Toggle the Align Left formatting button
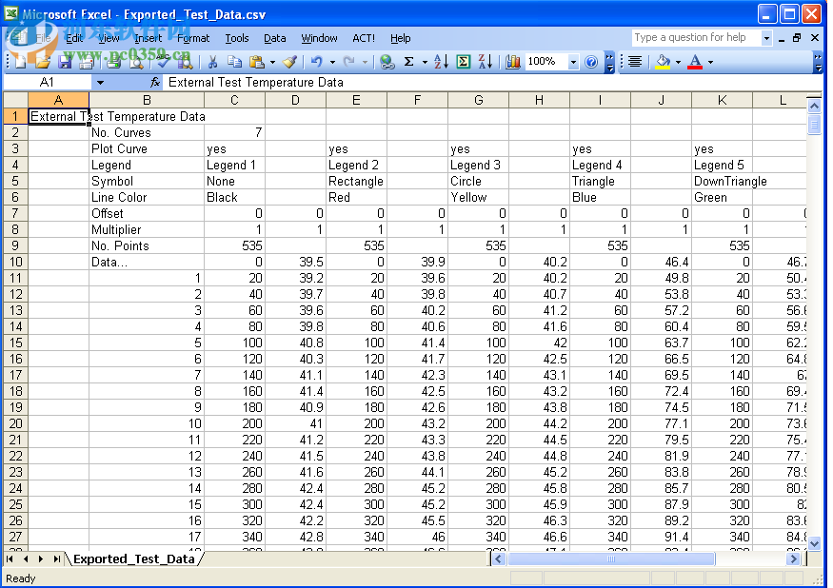This screenshot has height=588, width=833. click(x=635, y=62)
